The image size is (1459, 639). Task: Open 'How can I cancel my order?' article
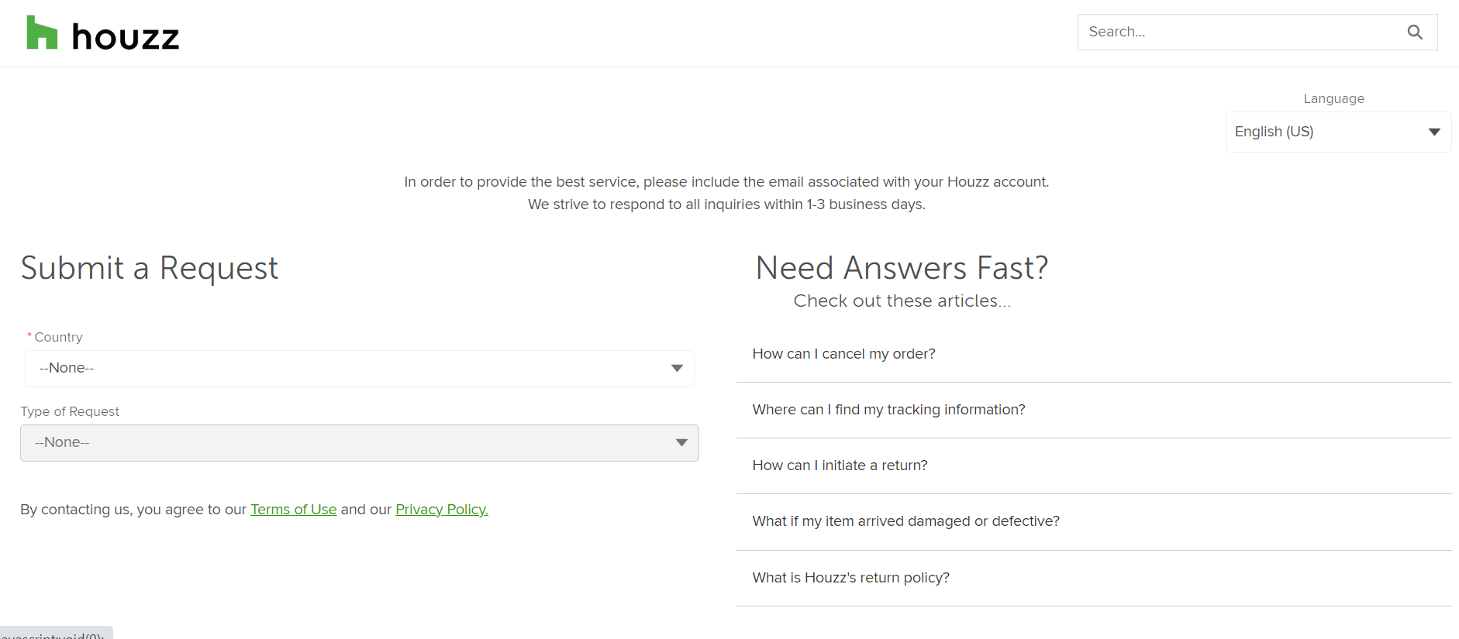point(843,354)
